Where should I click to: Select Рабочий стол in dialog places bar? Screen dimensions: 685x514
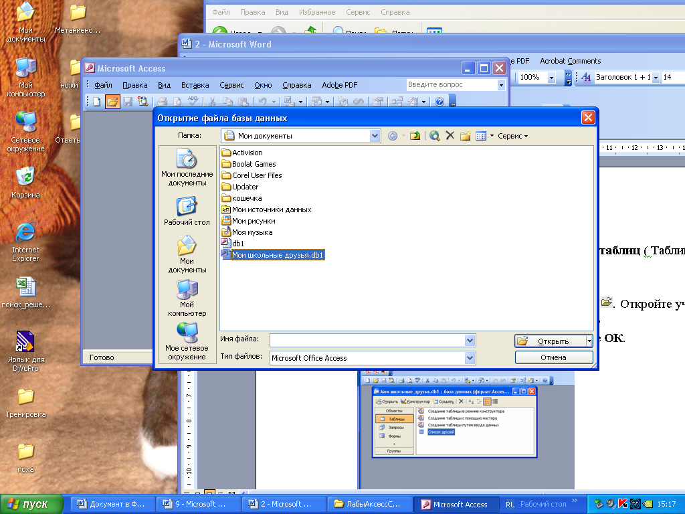187,211
